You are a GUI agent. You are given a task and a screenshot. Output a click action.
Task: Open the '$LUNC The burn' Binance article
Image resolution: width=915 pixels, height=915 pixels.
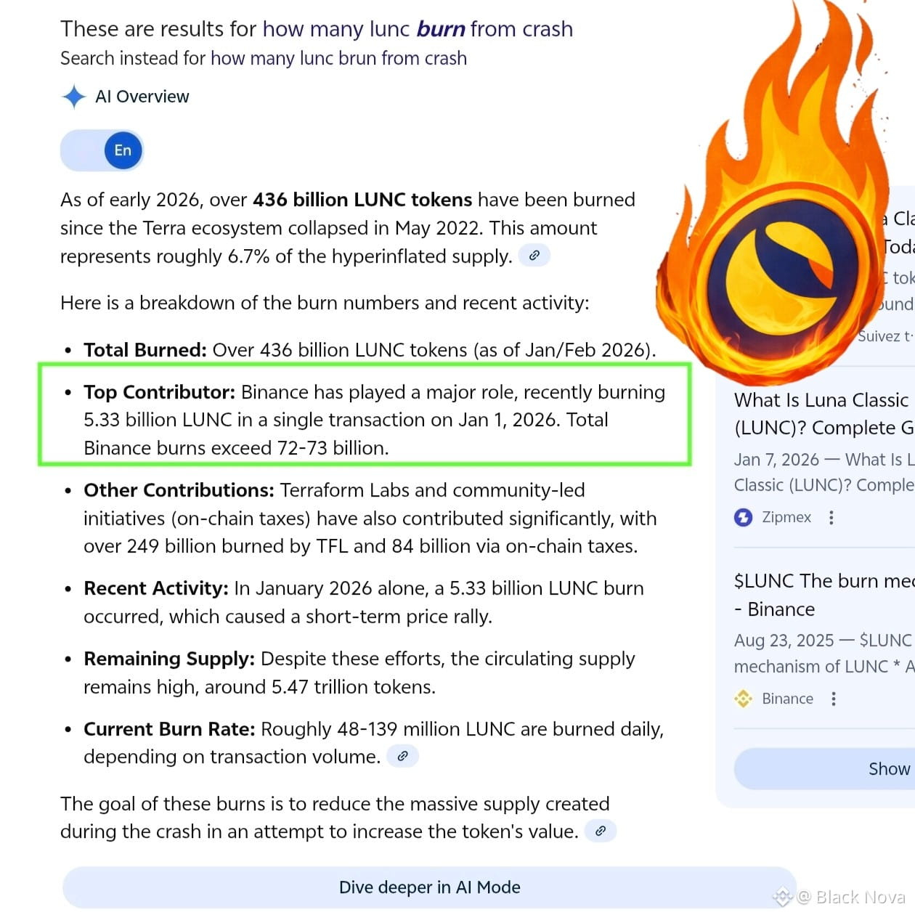824,595
